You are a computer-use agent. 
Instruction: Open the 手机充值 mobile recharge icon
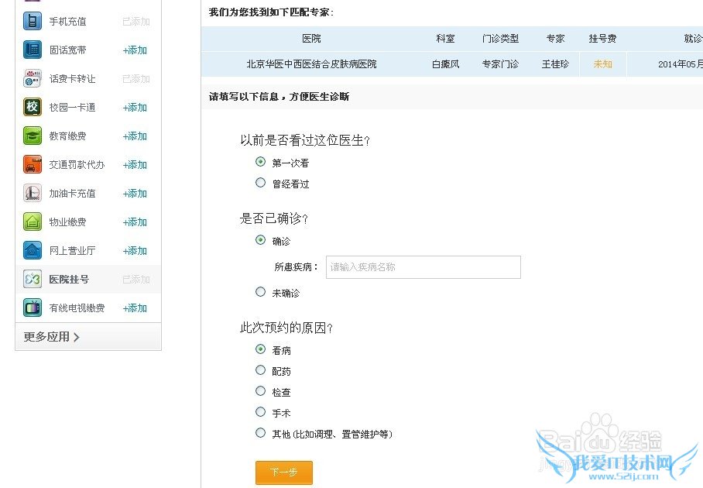(33, 21)
